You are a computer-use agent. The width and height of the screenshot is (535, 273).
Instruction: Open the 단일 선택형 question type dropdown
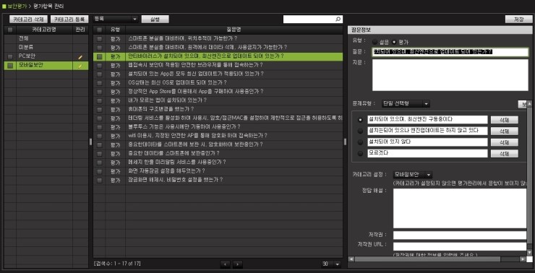(x=406, y=103)
